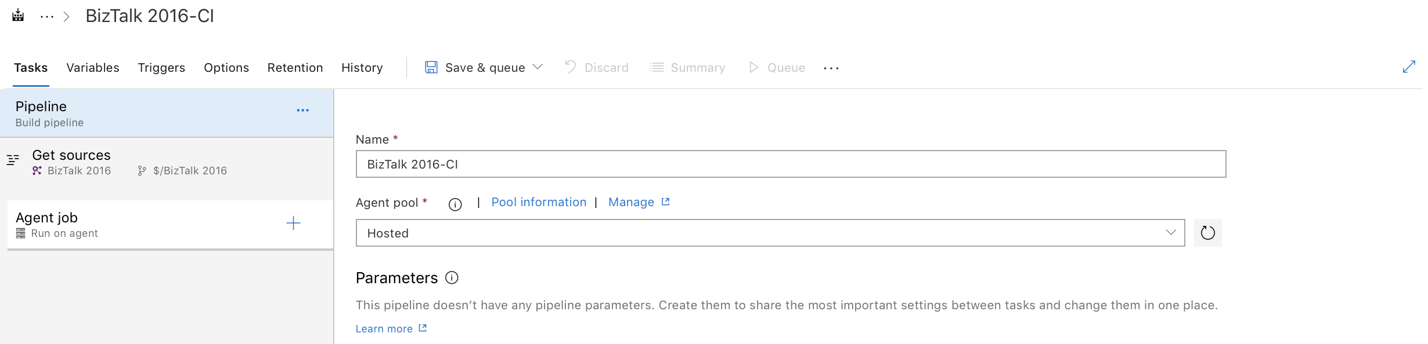This screenshot has width=1428, height=344.
Task: Open the Manage agent pools link
Action: 631,202
